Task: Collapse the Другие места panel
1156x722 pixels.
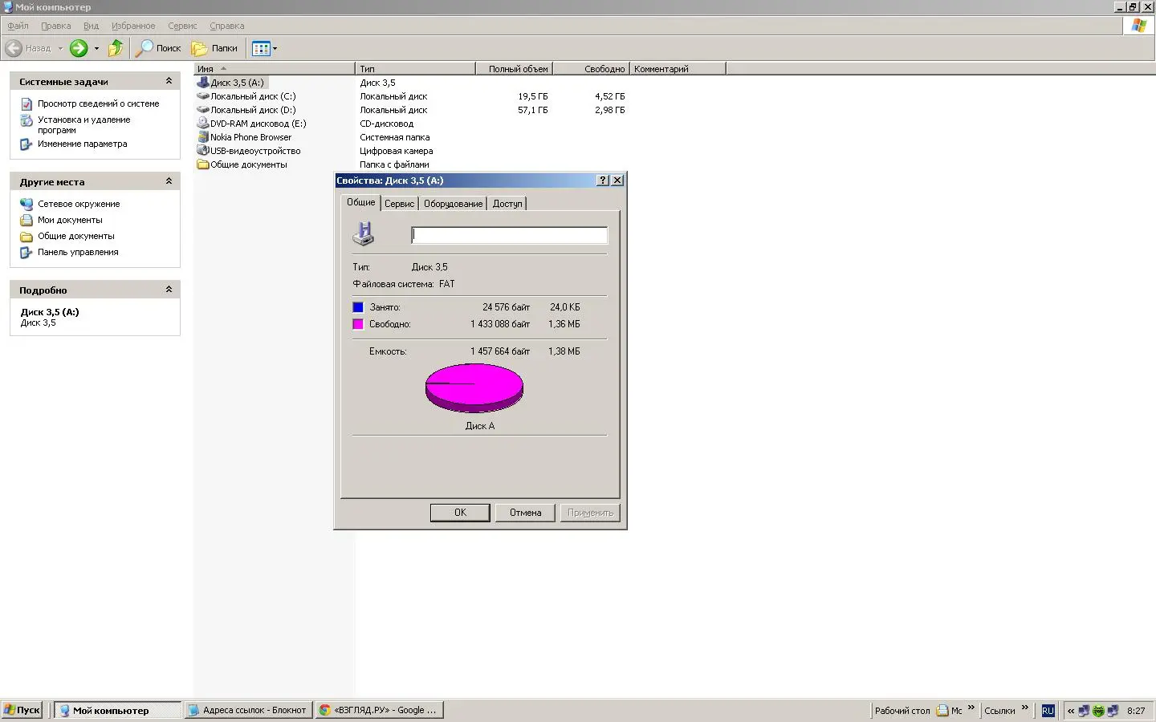Action: pyautogui.click(x=169, y=181)
